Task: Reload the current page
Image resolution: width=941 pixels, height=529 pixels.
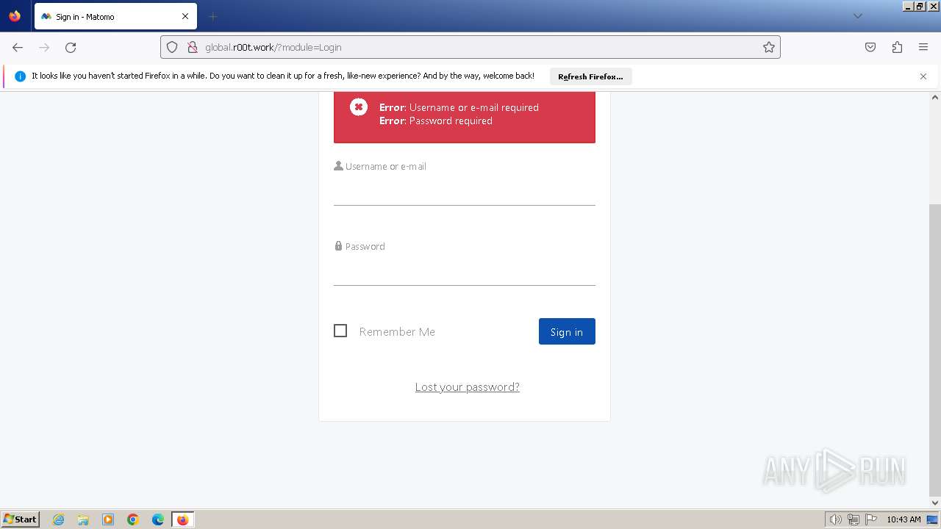Action: tap(71, 47)
